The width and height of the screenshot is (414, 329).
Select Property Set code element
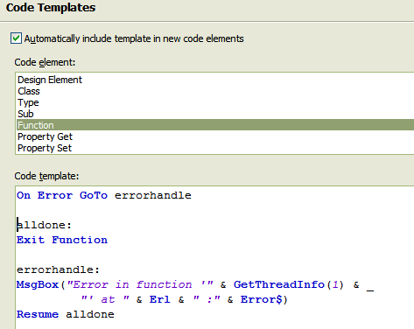215,148
